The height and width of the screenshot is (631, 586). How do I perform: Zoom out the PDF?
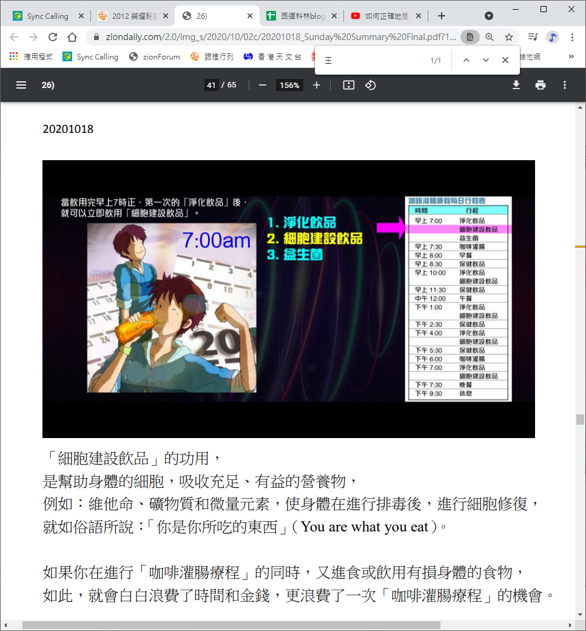[263, 85]
